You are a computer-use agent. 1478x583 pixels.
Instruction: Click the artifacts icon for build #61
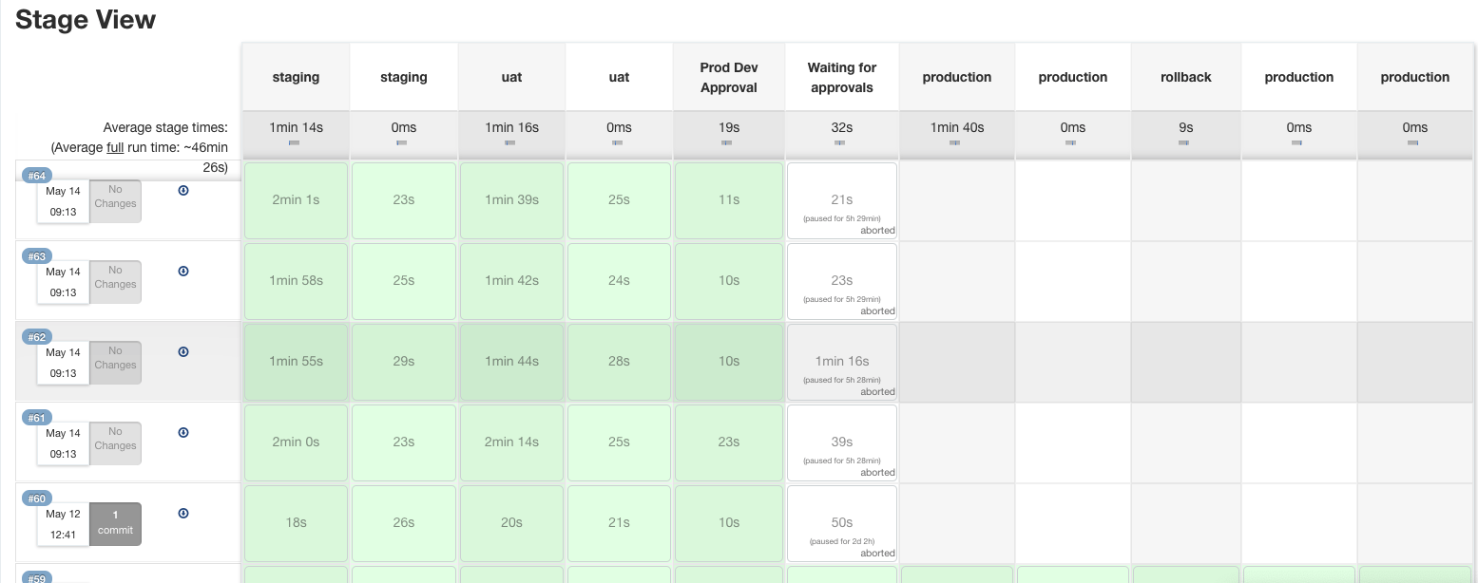point(183,432)
